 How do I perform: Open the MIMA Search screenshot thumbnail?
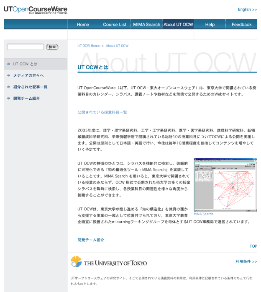pyautogui.click(x=225, y=185)
